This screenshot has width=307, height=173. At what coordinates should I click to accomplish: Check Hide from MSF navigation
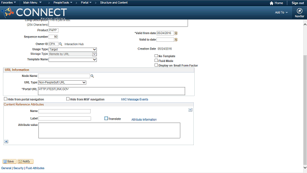click(x=68, y=99)
